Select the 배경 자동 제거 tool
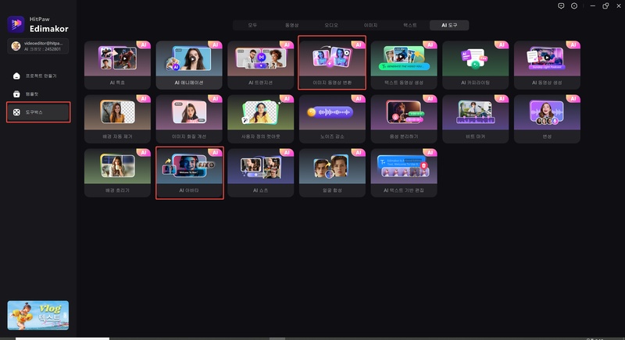Screen dimensions: 625x340 point(117,119)
